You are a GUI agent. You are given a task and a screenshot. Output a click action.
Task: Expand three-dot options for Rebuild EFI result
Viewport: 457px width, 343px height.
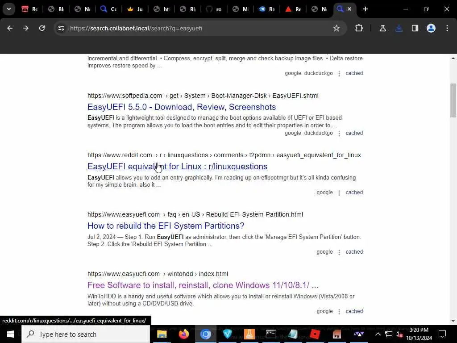(339, 252)
